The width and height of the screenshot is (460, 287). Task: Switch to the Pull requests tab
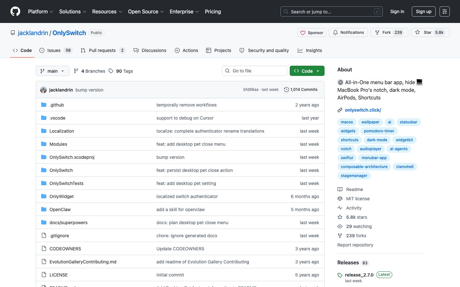tap(103, 50)
